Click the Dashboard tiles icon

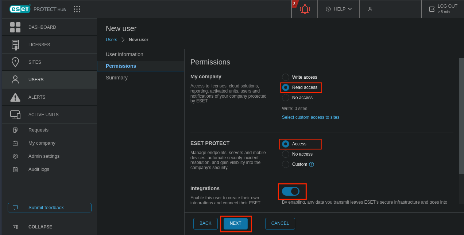coord(15,27)
